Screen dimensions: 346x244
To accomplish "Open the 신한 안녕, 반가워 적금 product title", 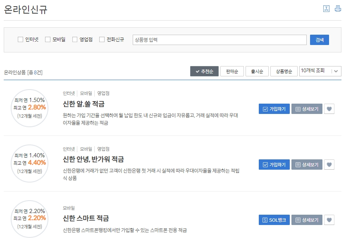I will [x=93, y=159].
